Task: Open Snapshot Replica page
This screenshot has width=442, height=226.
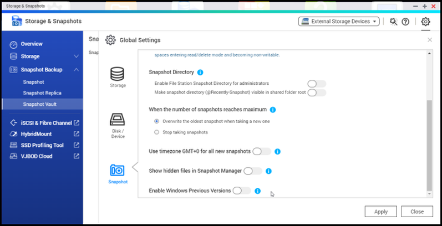Action: click(x=42, y=93)
